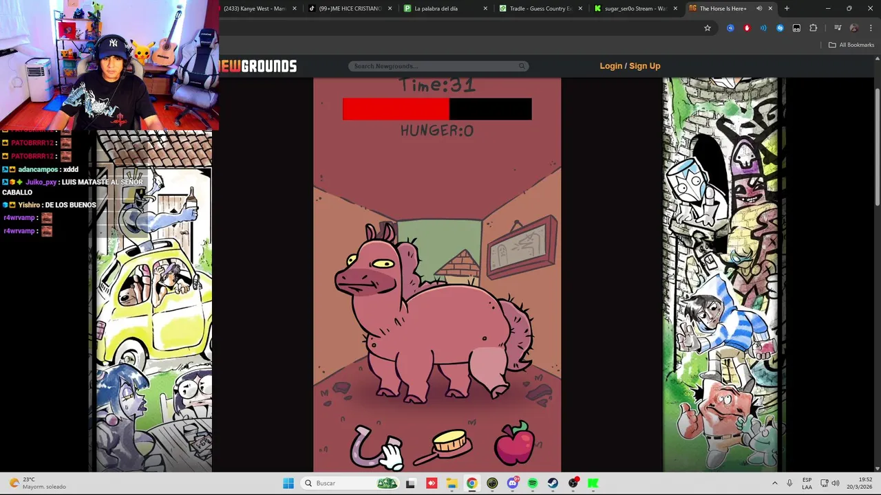Screen dimensions: 881x495
Task: Feed the horse with the red apple
Action: pos(515,443)
